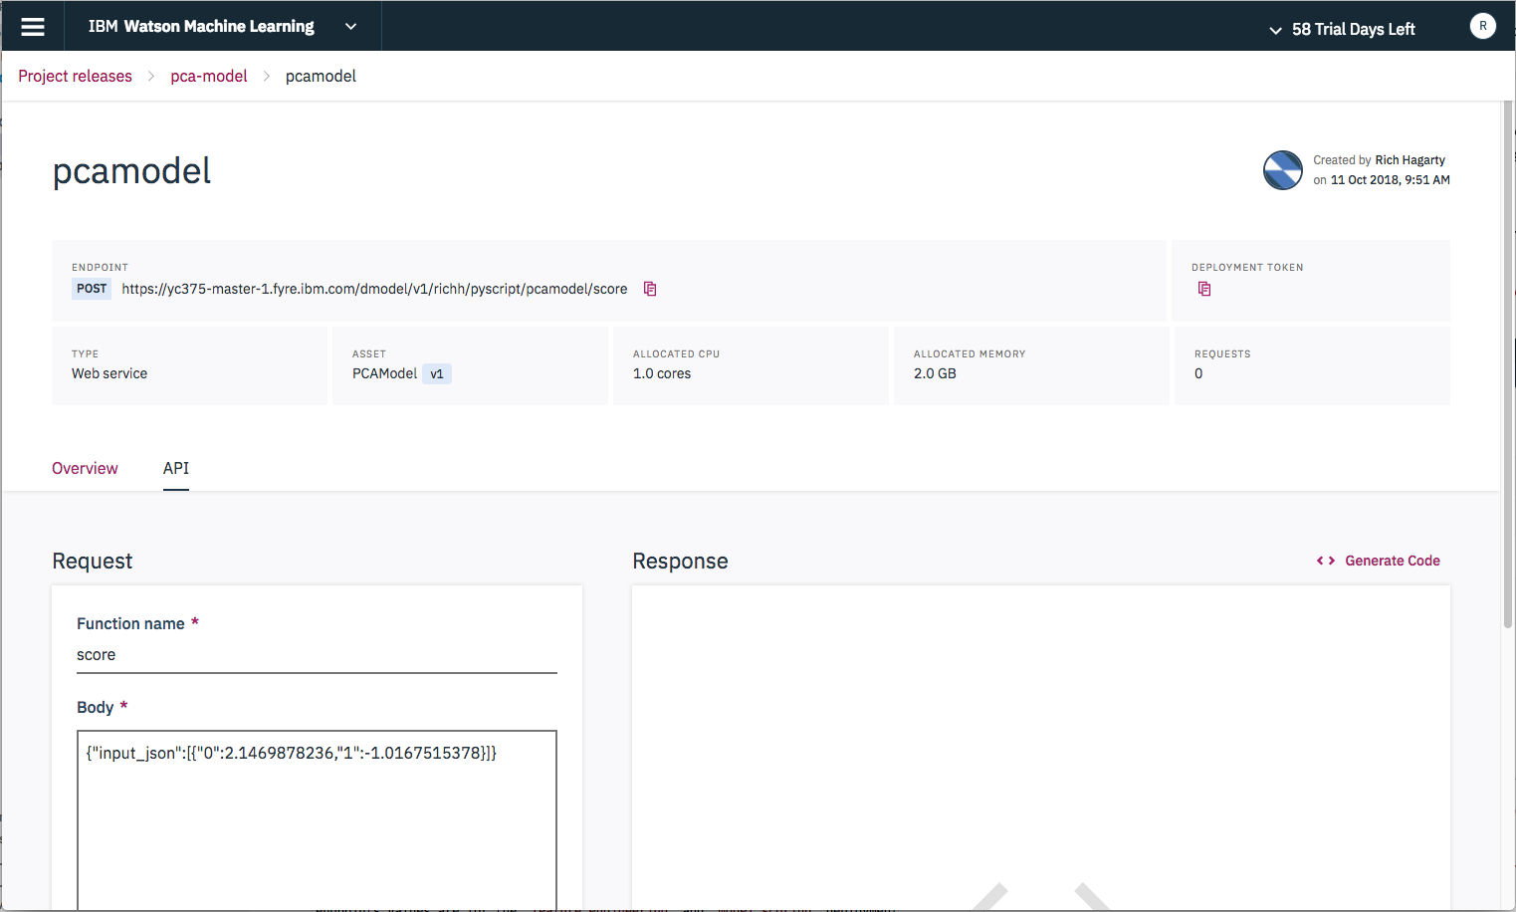Viewport: 1516px width, 912px height.
Task: Select the endpoint URL text
Action: (x=374, y=289)
